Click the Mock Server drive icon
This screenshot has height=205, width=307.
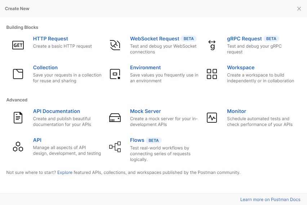[115, 118]
